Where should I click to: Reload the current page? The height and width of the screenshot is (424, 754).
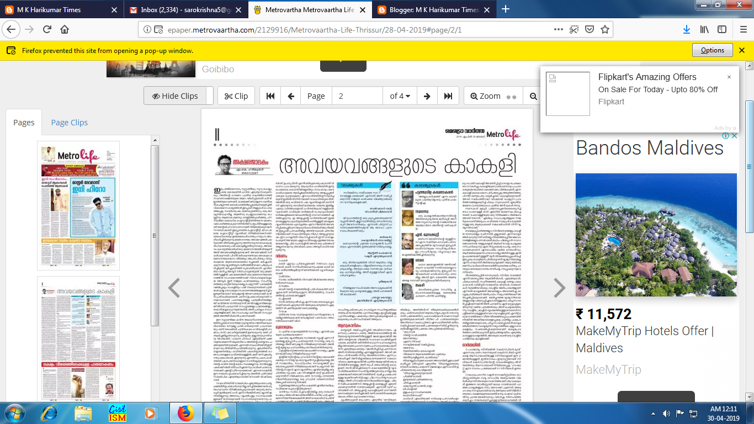pyautogui.click(x=47, y=30)
